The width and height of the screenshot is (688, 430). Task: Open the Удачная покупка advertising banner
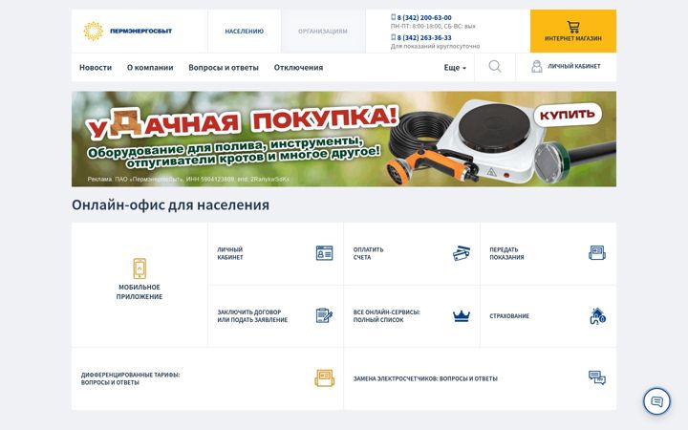pos(344,140)
